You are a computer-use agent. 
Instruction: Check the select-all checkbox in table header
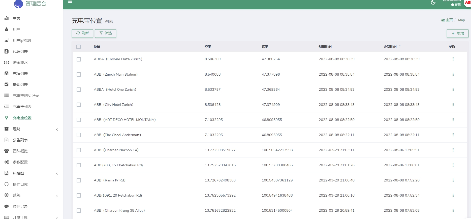[79, 47]
